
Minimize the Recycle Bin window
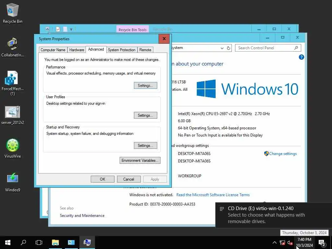pyautogui.click(x=259, y=29)
